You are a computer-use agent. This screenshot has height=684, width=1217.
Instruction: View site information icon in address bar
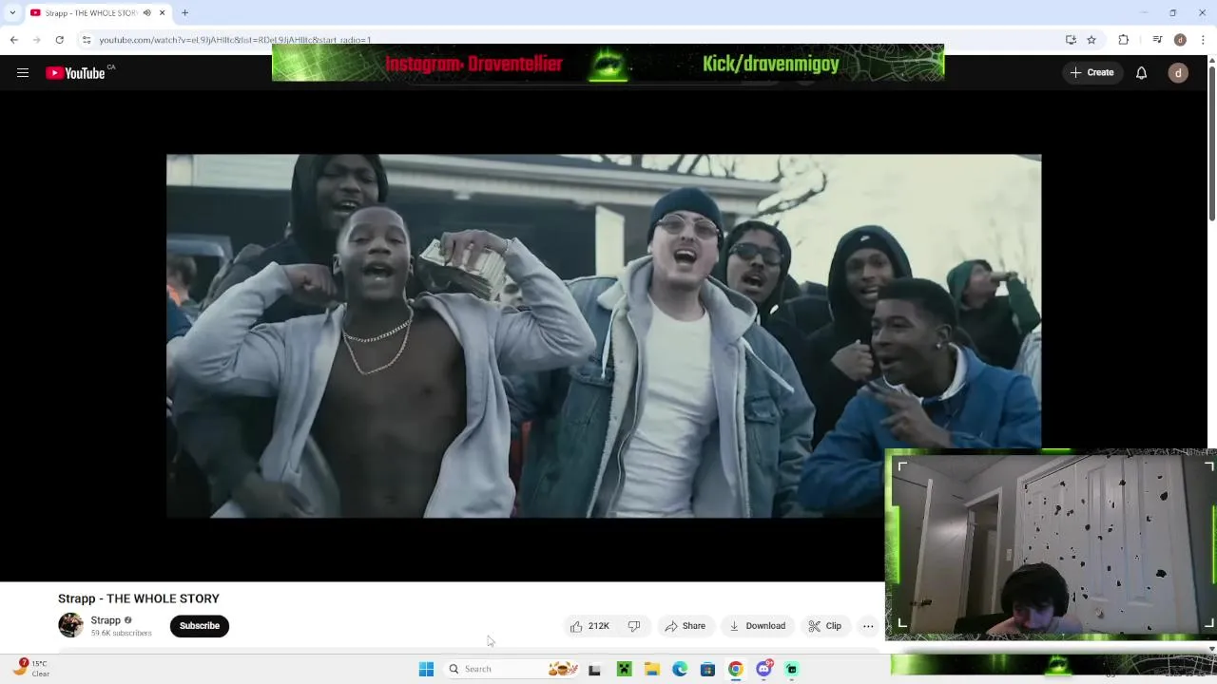[x=86, y=40]
